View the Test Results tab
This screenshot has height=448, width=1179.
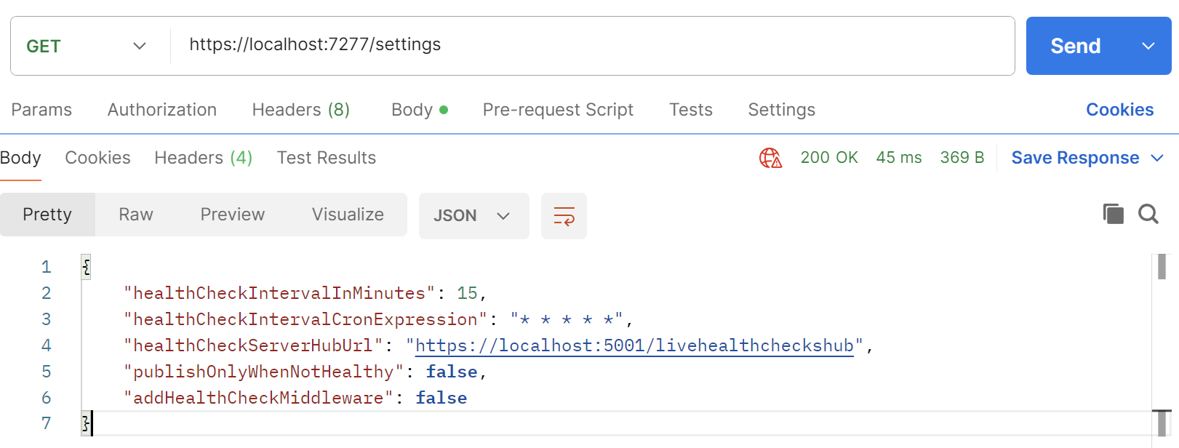click(326, 158)
